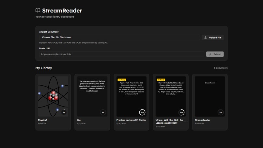Click the Where_Will_the_Ball_Go__ v12024.11.08T222239 title

tap(171, 122)
